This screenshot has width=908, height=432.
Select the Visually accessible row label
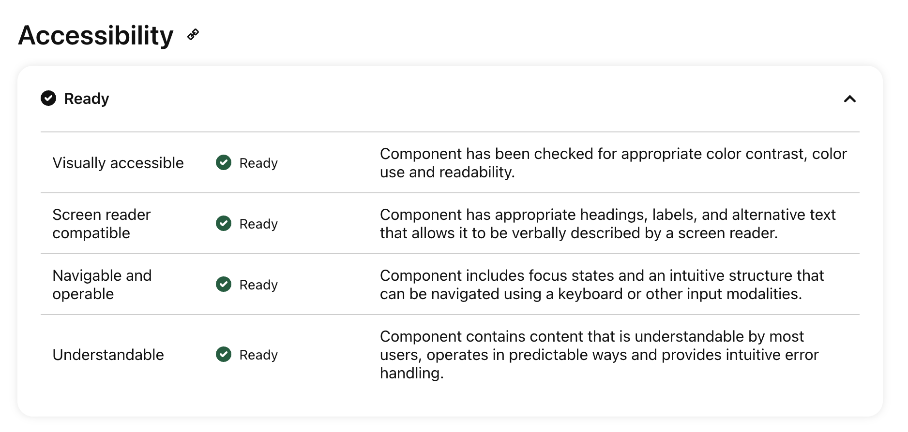click(118, 163)
